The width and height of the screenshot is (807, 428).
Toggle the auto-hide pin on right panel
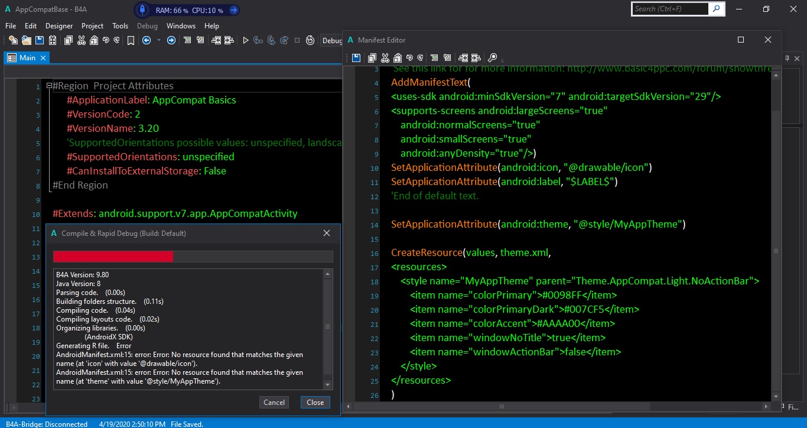(x=787, y=58)
